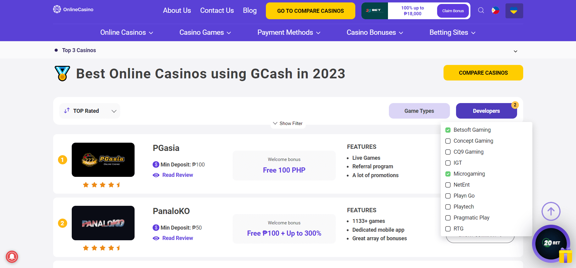This screenshot has width=576, height=268.
Task: Check Concept Gaming developer
Action: coord(448,141)
